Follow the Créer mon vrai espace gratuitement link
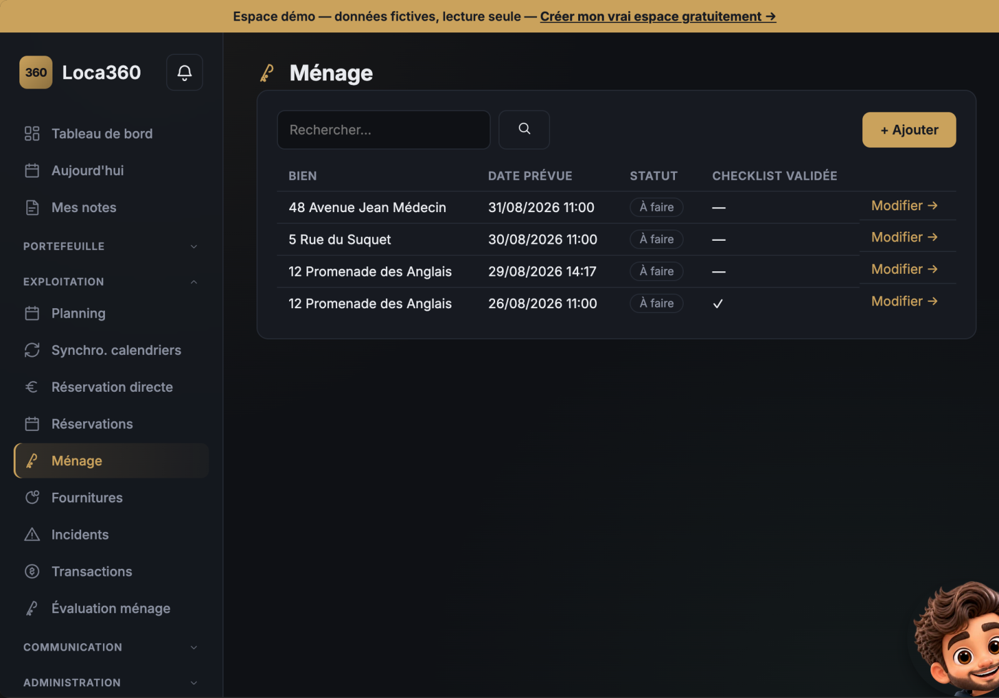 click(658, 17)
